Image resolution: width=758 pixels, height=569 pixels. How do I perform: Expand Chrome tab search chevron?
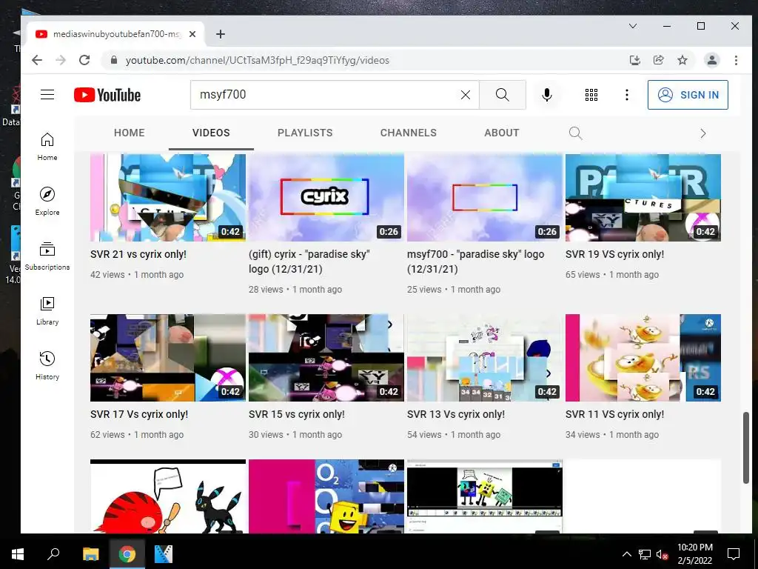(x=633, y=26)
